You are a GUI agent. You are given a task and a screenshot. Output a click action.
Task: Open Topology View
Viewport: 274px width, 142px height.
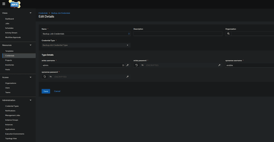pos(11,138)
